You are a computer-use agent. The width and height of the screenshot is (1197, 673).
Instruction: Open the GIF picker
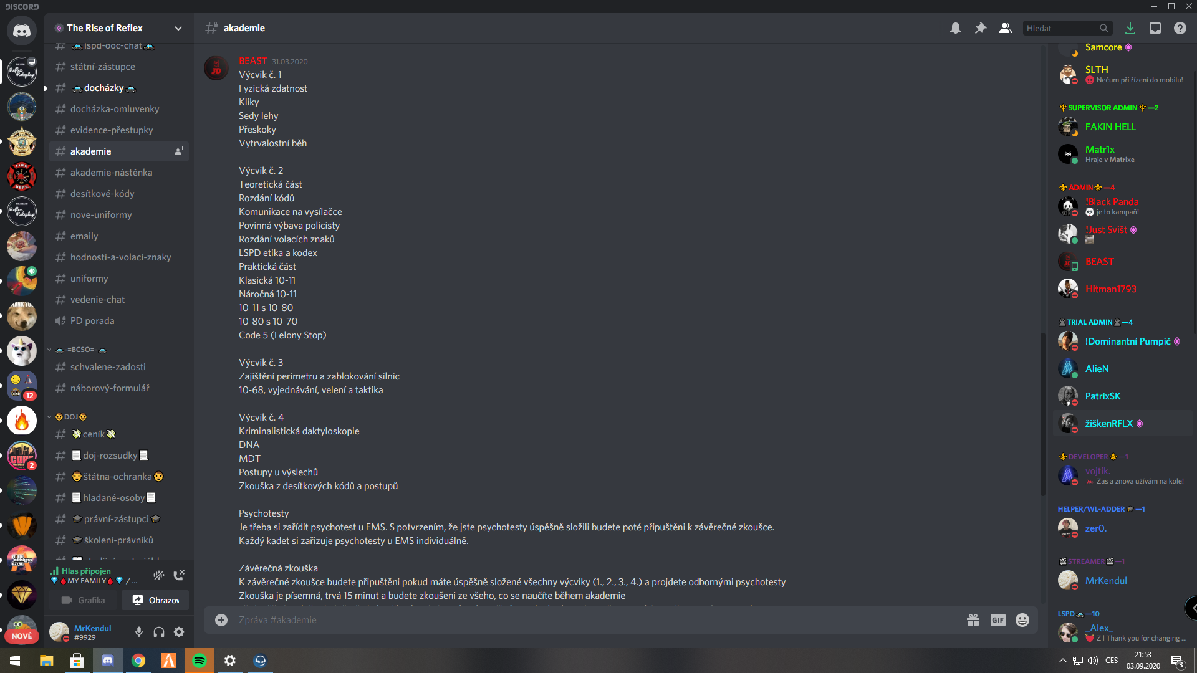pos(998,620)
